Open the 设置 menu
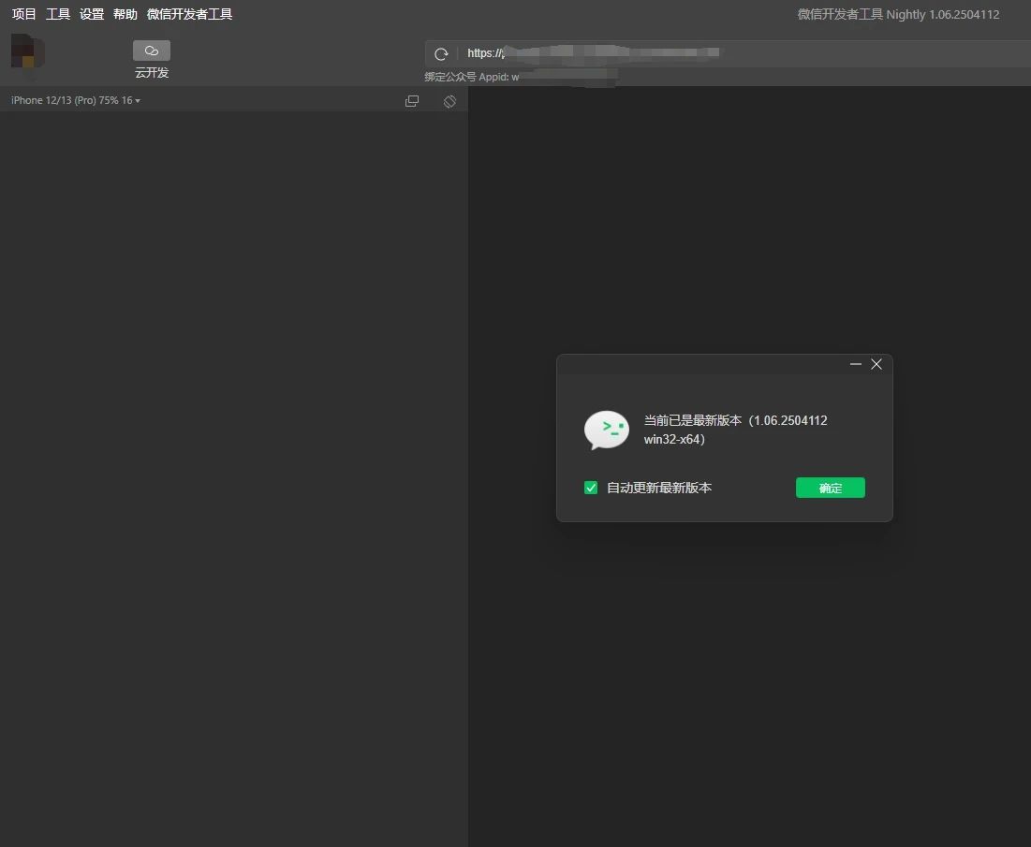The height and width of the screenshot is (847, 1031). click(x=92, y=14)
